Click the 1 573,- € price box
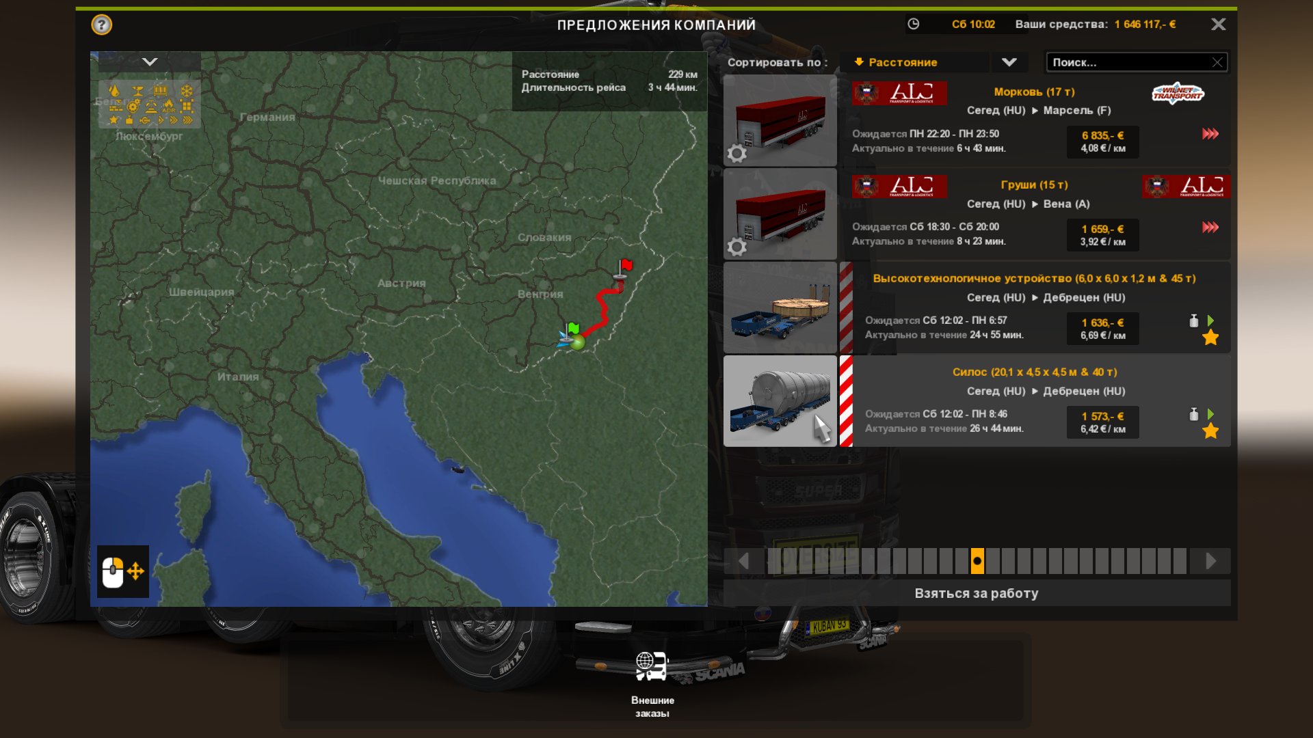Screen dimensions: 1313x738 pyautogui.click(x=1102, y=422)
